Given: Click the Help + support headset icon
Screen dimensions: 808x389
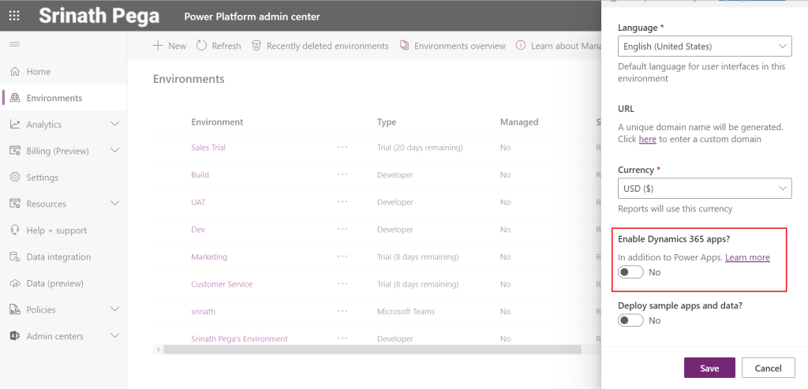Looking at the screenshot, I should (x=15, y=230).
